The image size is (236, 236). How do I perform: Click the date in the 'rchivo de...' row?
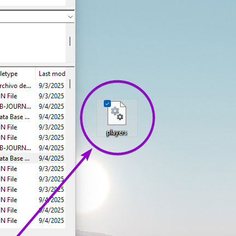click(51, 86)
